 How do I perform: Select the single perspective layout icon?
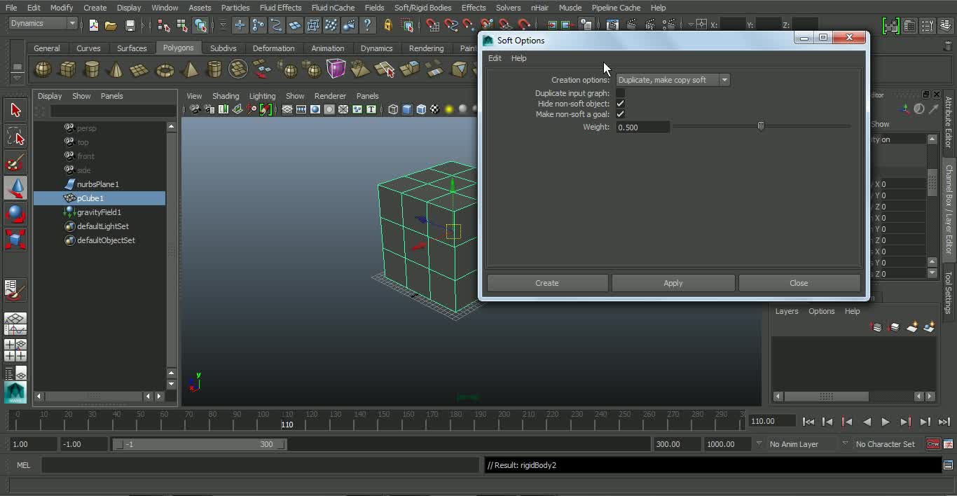point(15,324)
